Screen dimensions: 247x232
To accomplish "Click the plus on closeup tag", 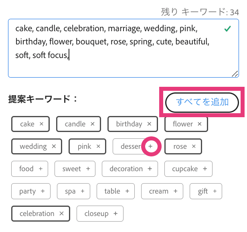I will coord(115,214).
